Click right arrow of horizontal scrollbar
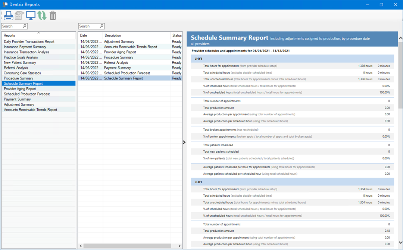This screenshot has height=250, width=403. click(x=179, y=246)
